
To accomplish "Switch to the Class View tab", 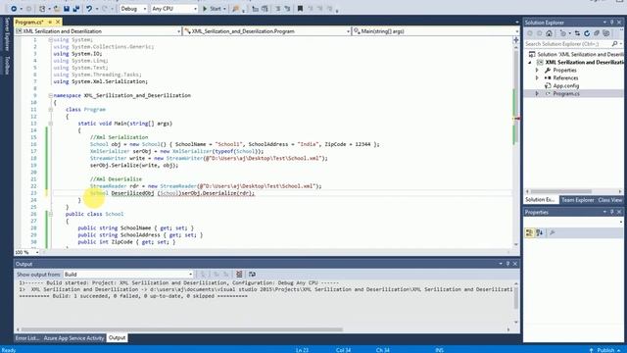I will click(610, 200).
